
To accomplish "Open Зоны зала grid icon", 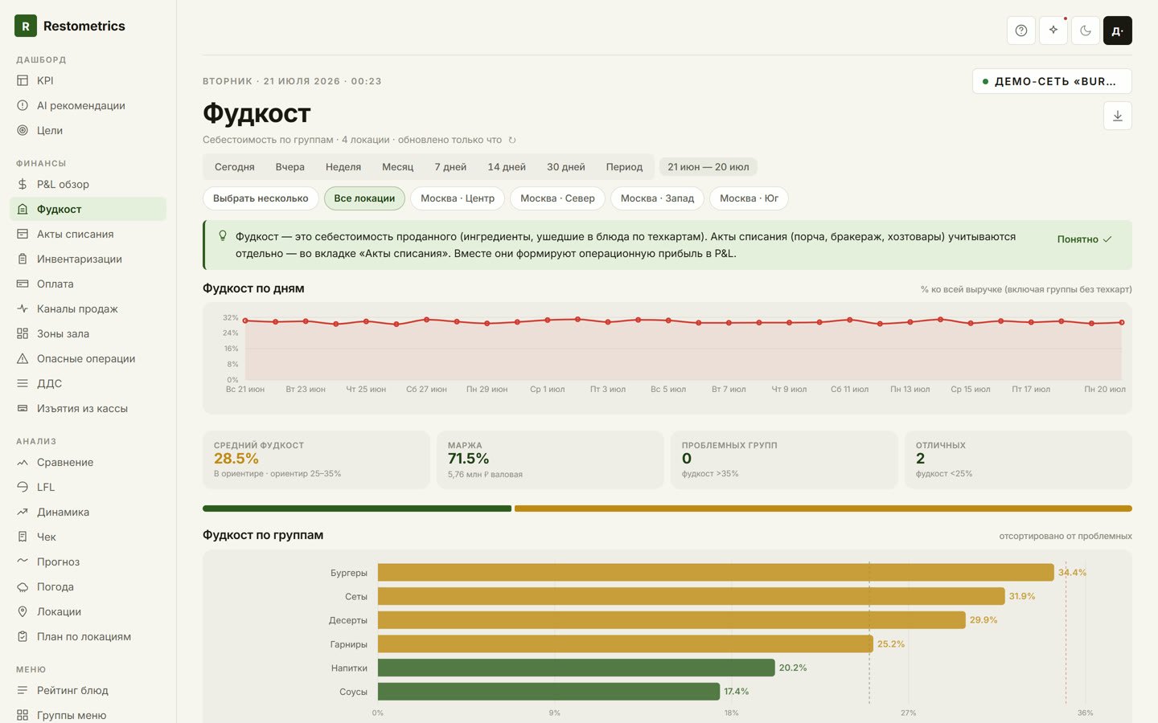I will [23, 333].
